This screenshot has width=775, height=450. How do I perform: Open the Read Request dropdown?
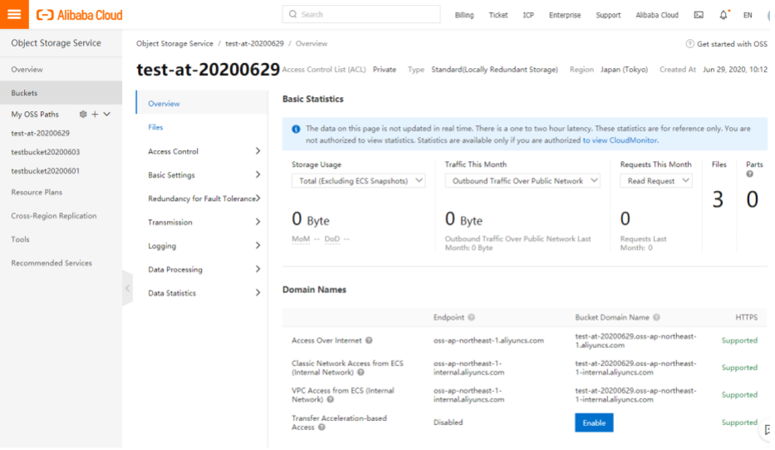(656, 181)
